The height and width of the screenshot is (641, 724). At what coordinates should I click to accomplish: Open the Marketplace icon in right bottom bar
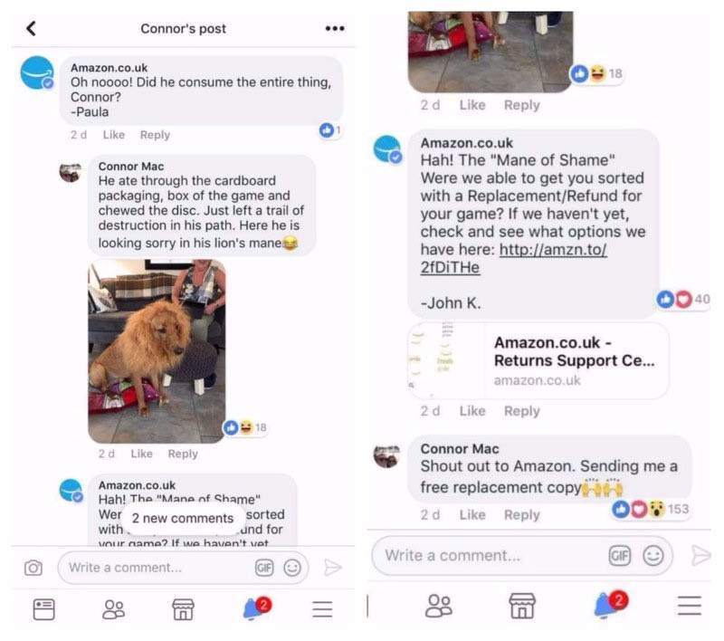(522, 606)
